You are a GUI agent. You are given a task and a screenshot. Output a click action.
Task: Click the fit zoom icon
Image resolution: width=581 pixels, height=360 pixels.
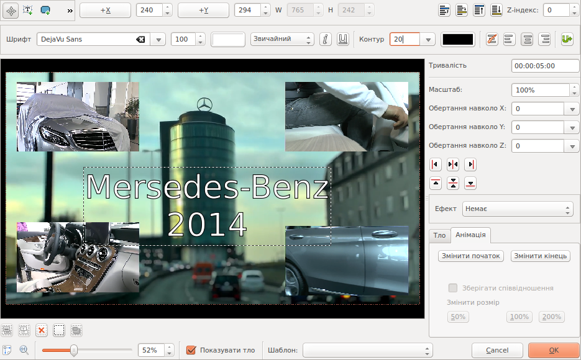pos(7,349)
